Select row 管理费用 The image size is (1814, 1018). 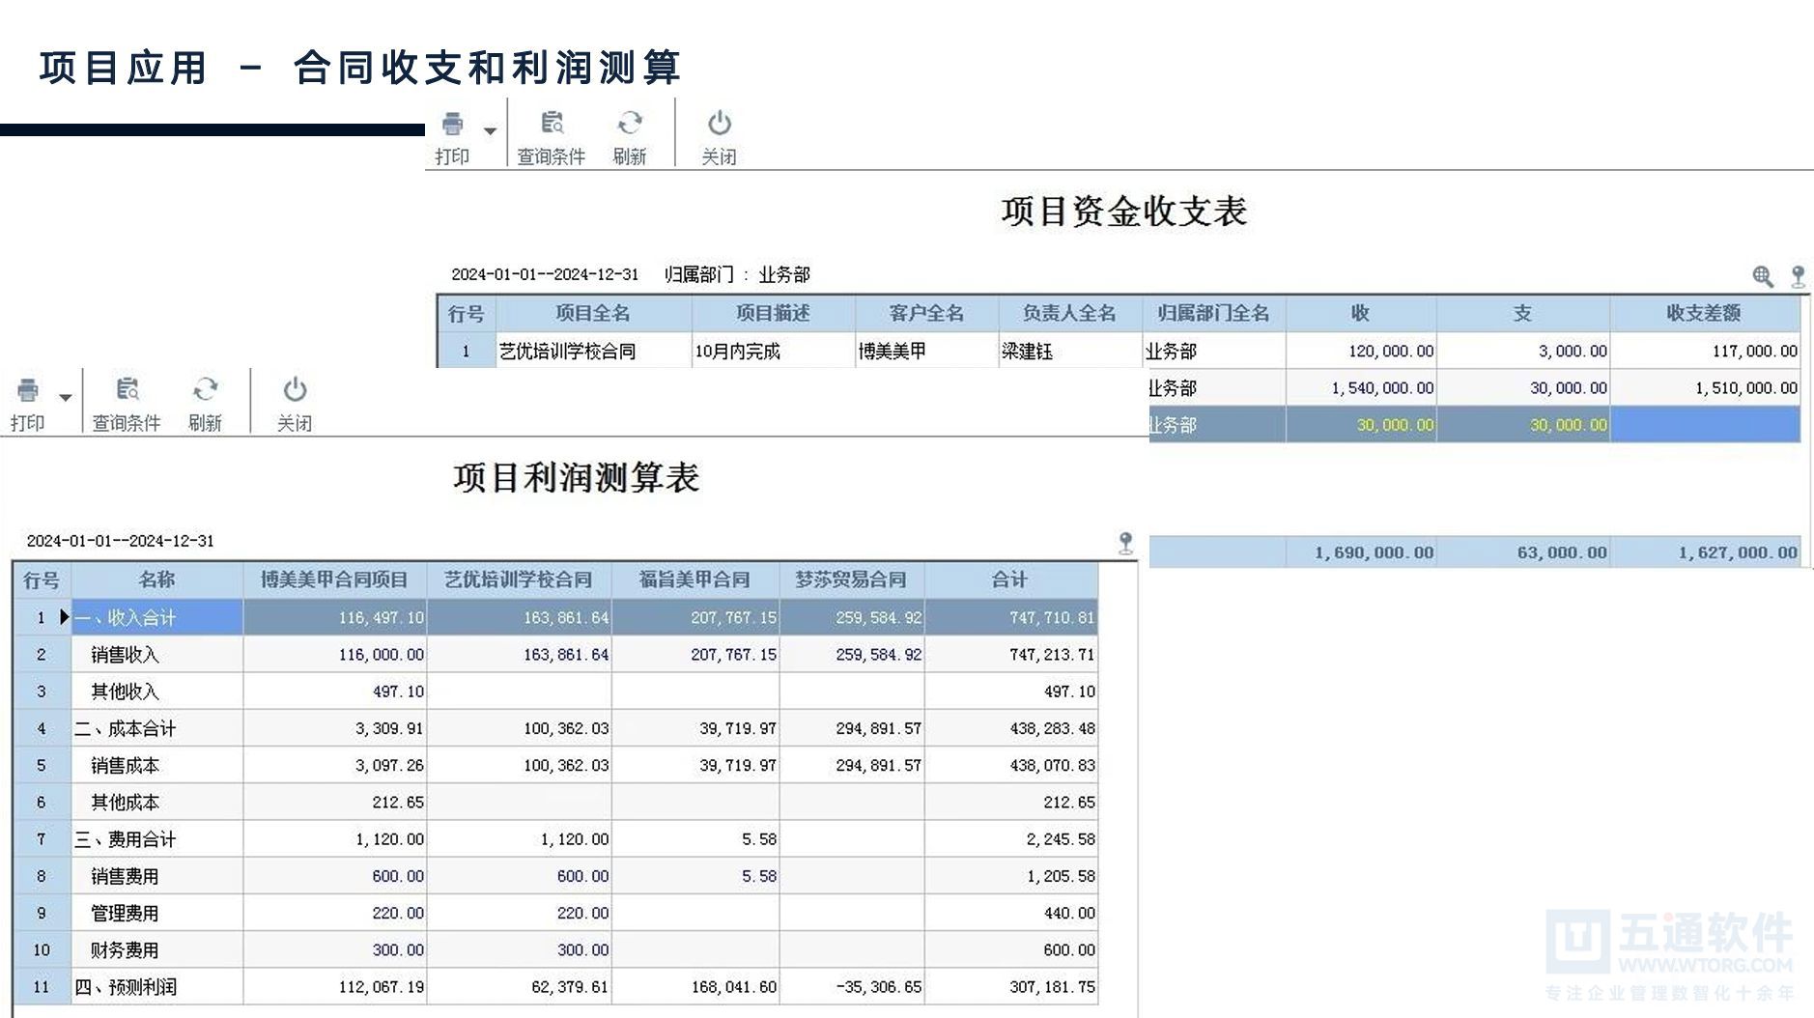(x=556, y=913)
